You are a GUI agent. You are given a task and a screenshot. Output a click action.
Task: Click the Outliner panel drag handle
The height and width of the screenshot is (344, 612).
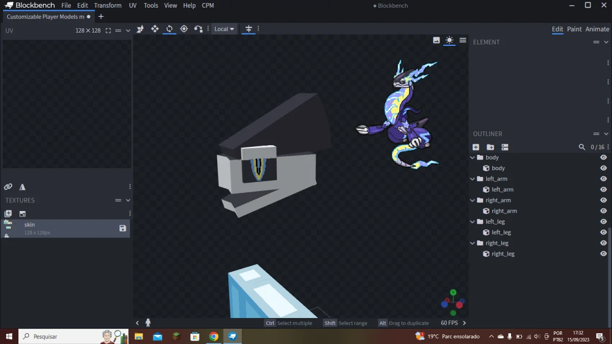[596, 134]
